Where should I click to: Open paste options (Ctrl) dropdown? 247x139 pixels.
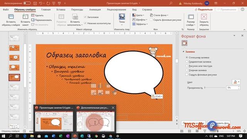pos(157,97)
